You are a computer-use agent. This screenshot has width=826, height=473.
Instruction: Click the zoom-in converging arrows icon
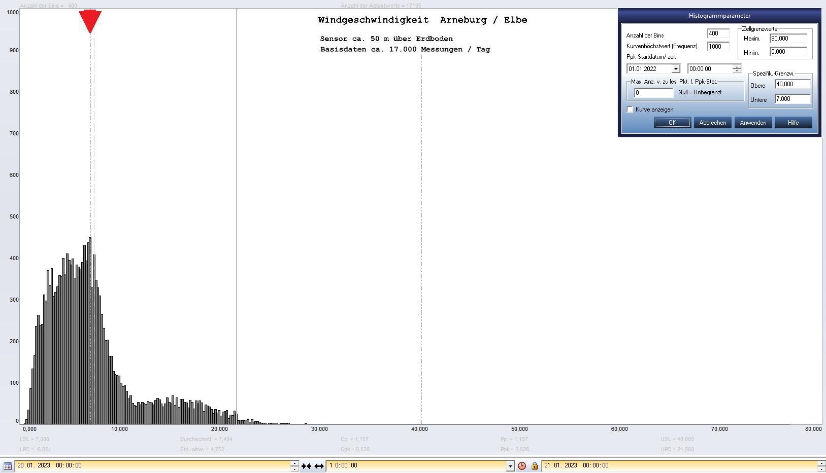pyautogui.click(x=306, y=466)
